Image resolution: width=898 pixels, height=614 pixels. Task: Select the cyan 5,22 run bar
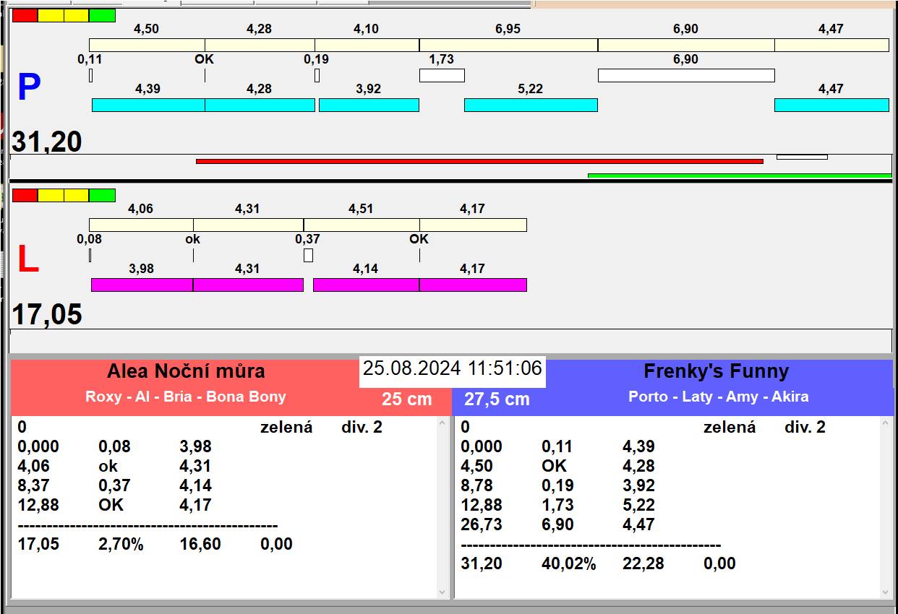pos(530,105)
